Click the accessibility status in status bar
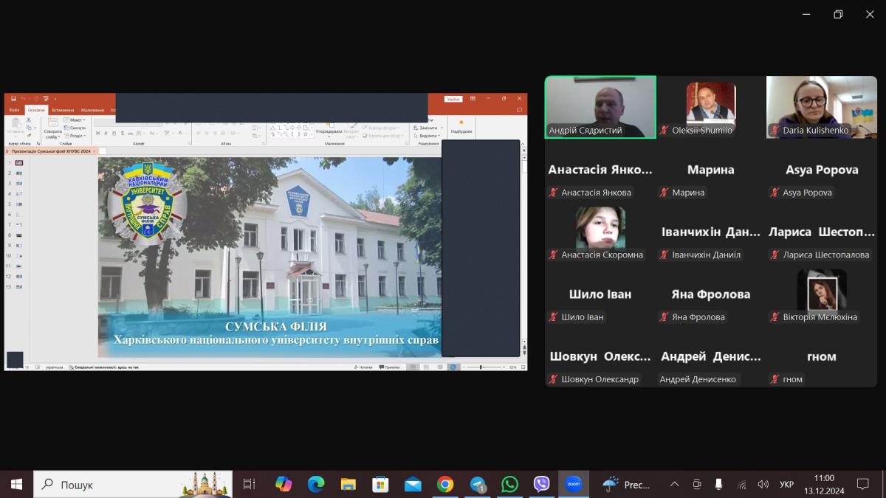This screenshot has height=498, width=886. coord(103,367)
